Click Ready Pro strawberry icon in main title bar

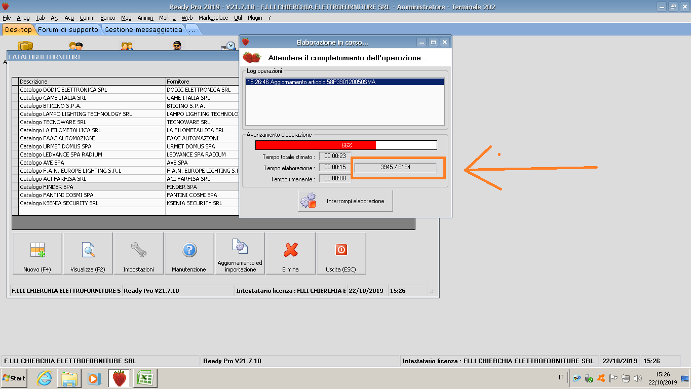(6, 7)
